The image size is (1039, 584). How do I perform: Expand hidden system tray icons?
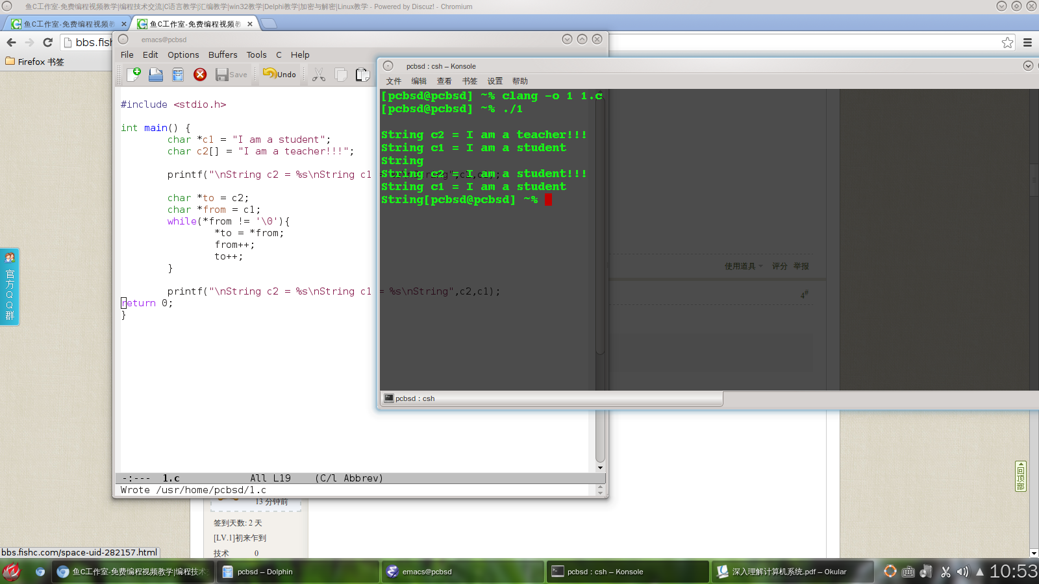[x=979, y=572]
